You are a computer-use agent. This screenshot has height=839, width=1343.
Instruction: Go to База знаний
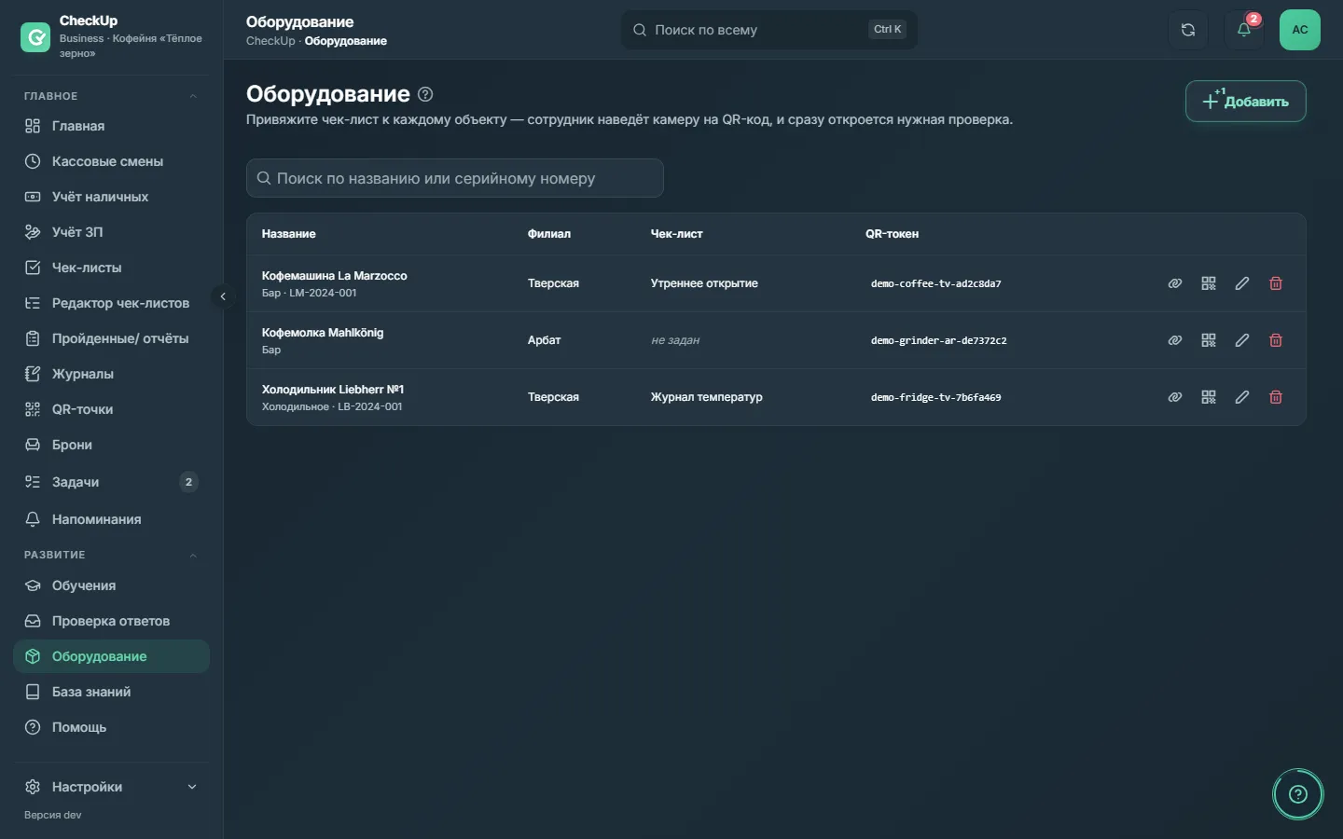[112, 692]
